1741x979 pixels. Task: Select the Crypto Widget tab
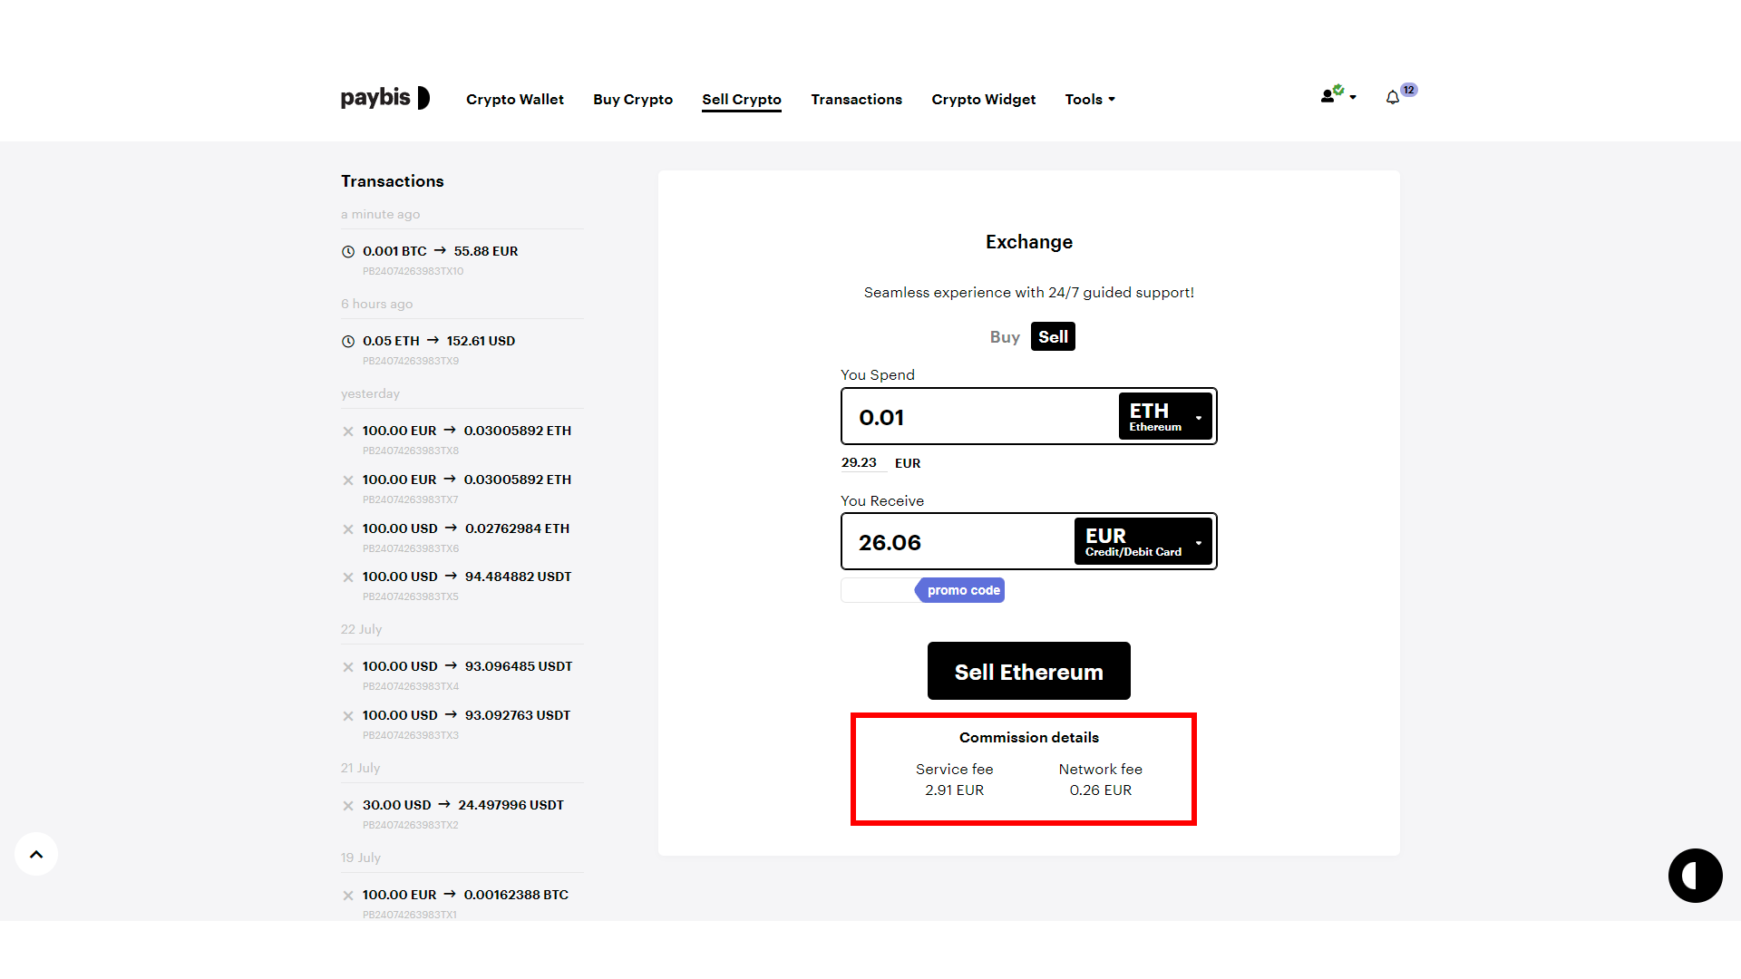tap(984, 99)
